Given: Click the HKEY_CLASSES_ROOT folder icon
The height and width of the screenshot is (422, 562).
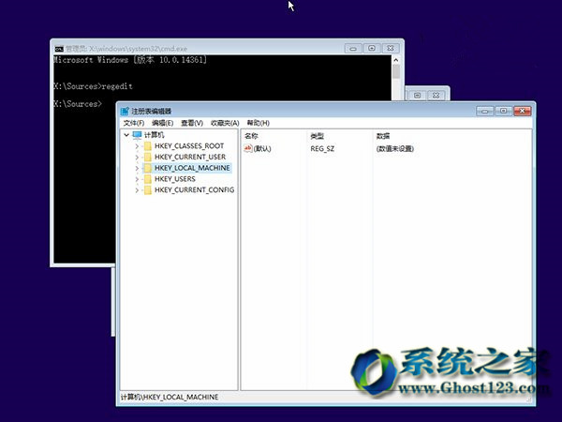Looking at the screenshot, I should (148, 146).
